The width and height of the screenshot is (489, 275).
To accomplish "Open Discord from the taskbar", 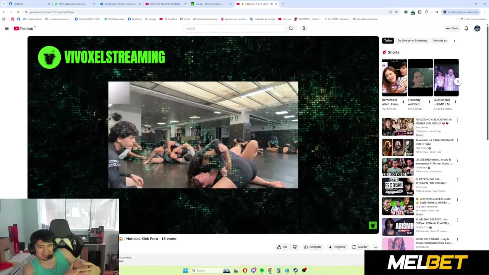I will (x=253, y=270).
